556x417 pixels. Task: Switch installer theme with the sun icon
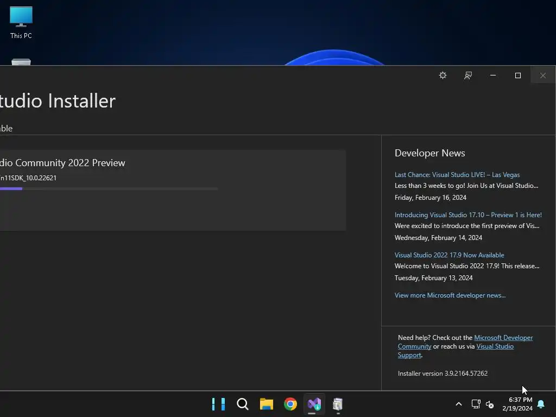(443, 75)
